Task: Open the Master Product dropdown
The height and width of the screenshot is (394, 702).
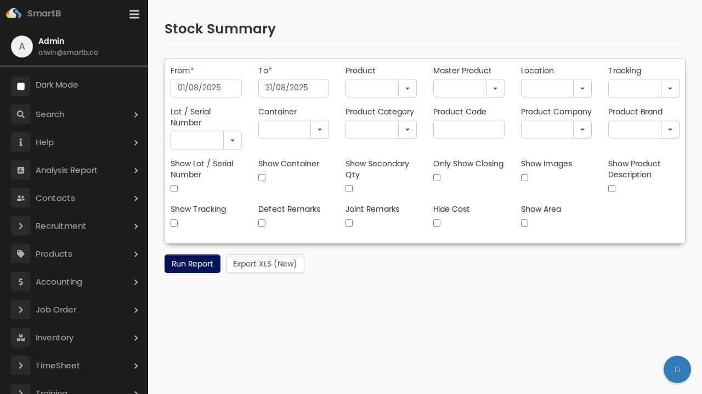Action: 495,88
